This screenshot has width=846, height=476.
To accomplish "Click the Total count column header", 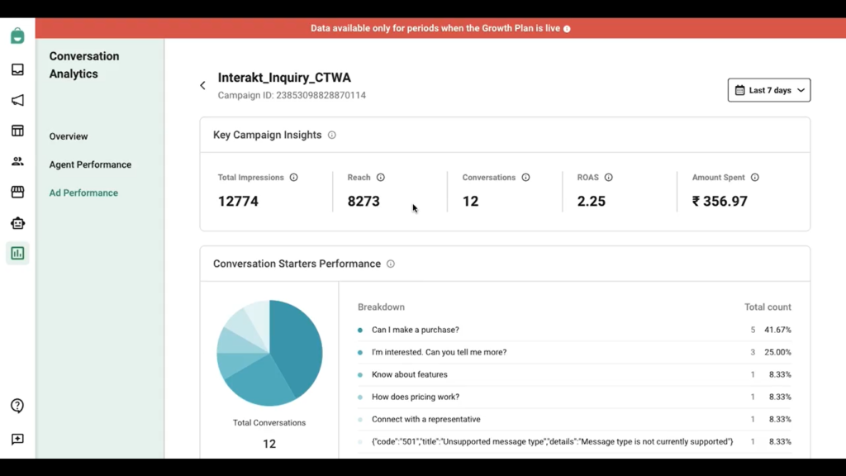I will tap(768, 307).
